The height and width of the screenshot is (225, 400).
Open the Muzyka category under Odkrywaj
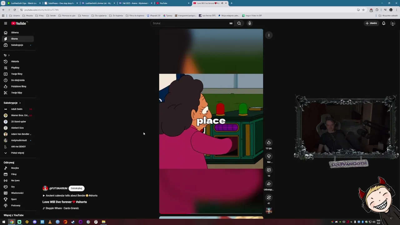tap(17, 168)
